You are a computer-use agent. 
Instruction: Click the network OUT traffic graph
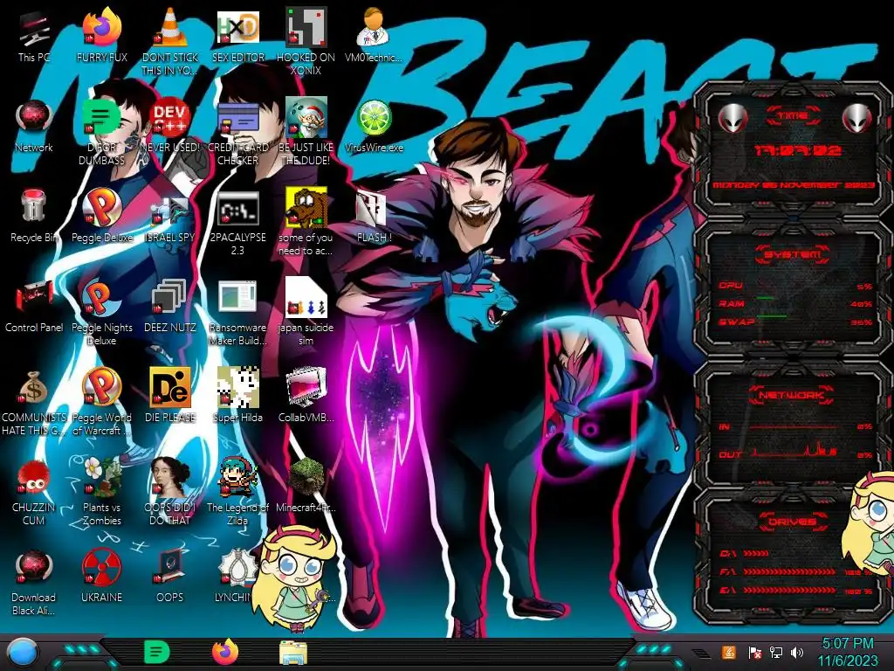794,451
